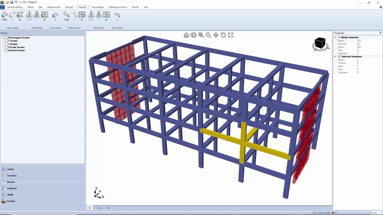Open the Results tab
Screen dimensions: 383x215
(136, 7)
